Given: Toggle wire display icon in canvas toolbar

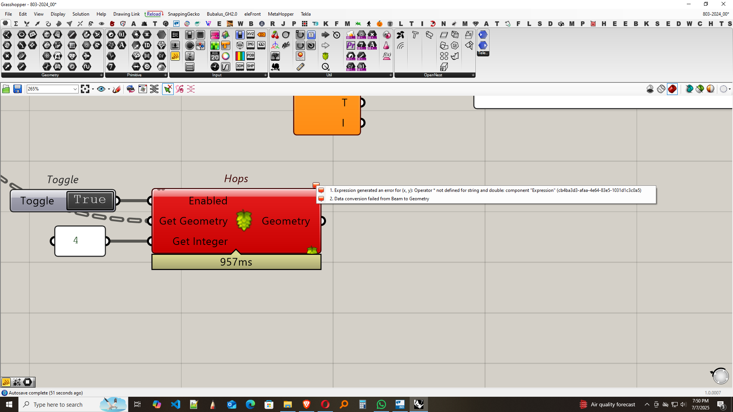Looking at the screenshot, I should 154,89.
